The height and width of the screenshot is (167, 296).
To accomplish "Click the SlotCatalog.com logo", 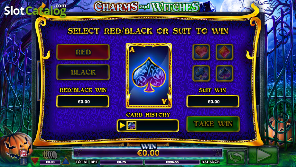I will [35, 10].
